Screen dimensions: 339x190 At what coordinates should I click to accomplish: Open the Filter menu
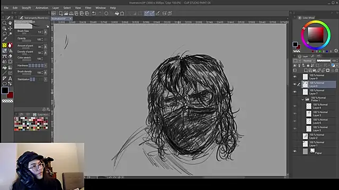(88, 8)
